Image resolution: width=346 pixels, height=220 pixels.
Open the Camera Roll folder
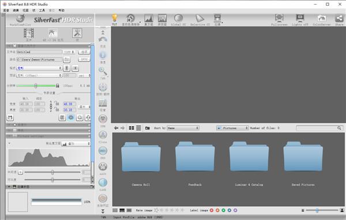tap(141, 157)
